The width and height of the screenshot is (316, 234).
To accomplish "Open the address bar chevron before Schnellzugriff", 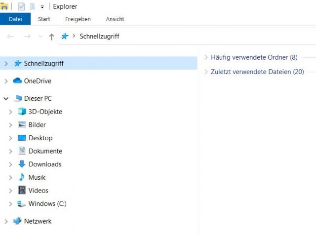I will coord(74,36).
